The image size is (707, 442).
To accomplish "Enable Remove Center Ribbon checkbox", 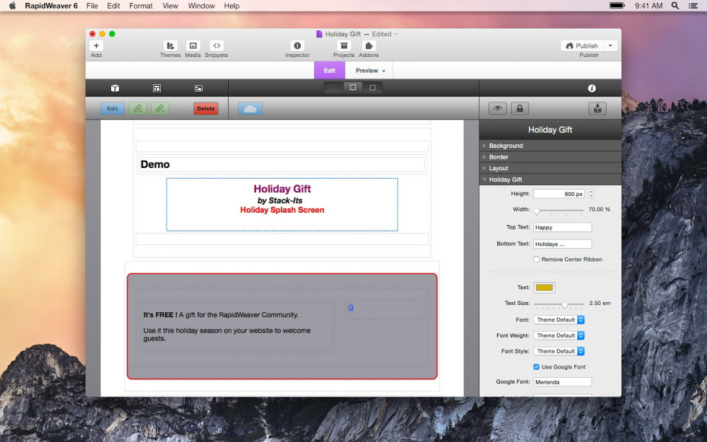I will pyautogui.click(x=536, y=260).
